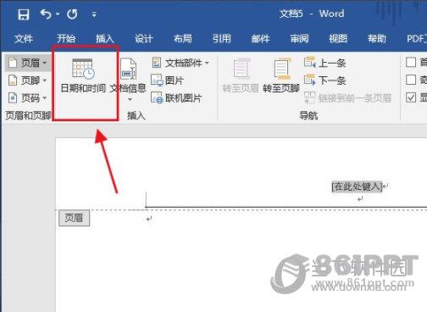Click the Redo/Repeat circular arrow icon
Viewport: 427px width, 312px height.
tap(72, 14)
